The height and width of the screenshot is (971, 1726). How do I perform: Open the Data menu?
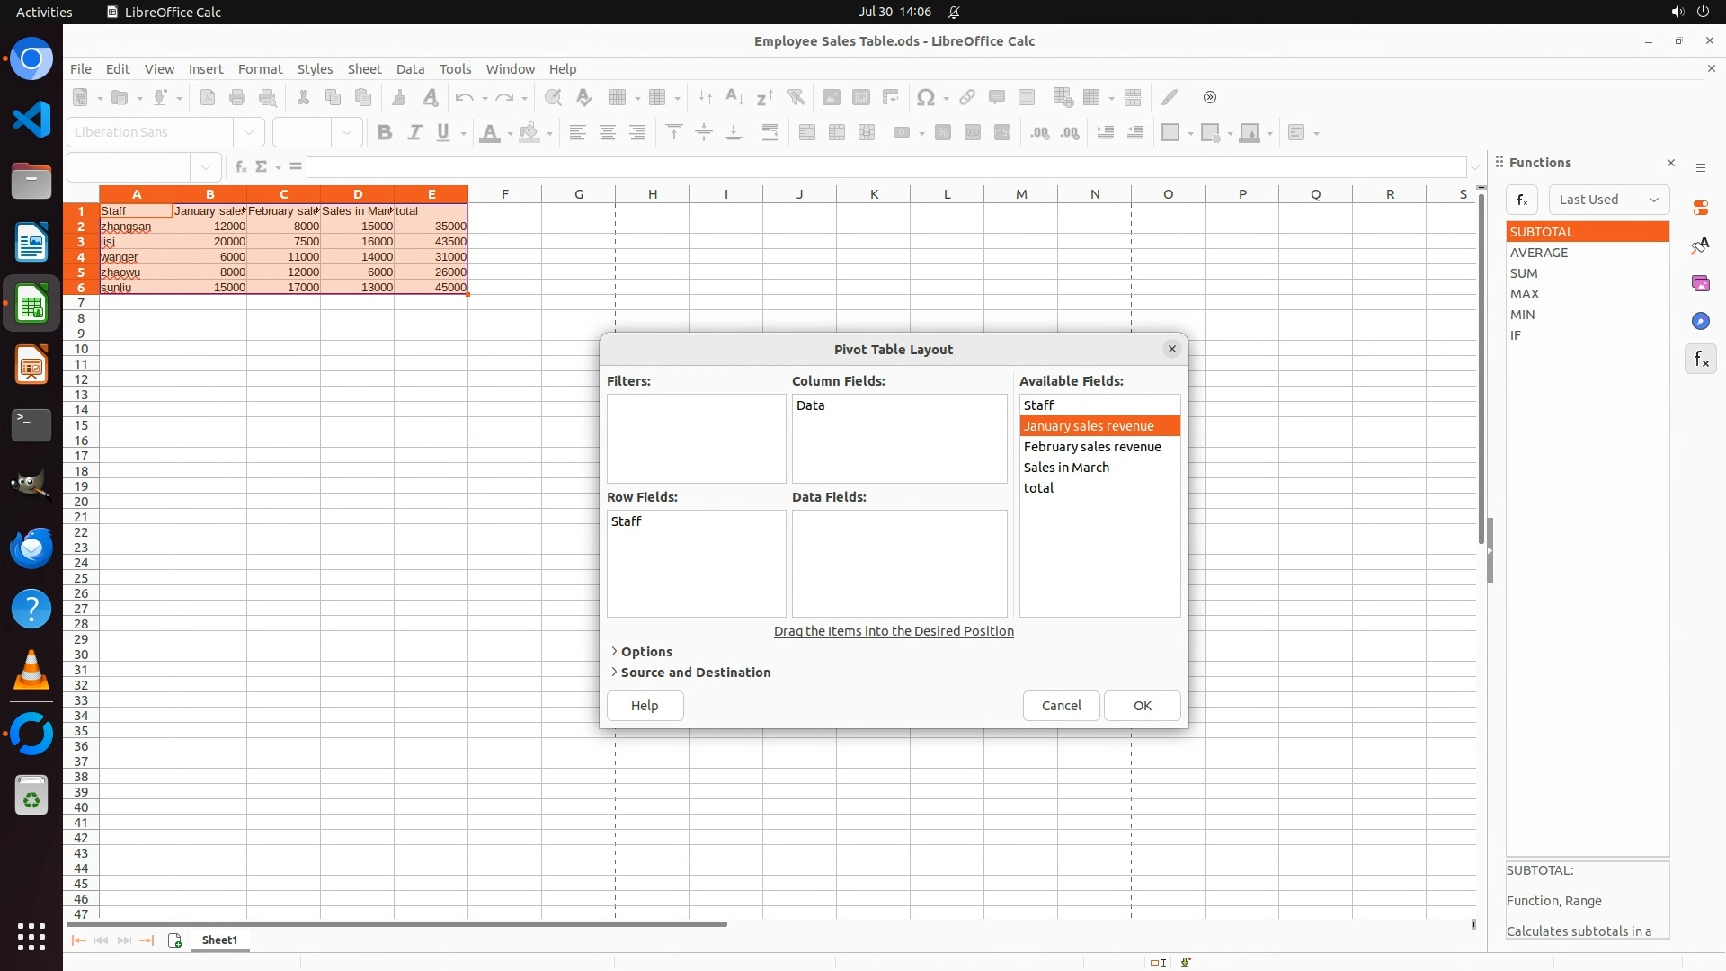(x=410, y=68)
